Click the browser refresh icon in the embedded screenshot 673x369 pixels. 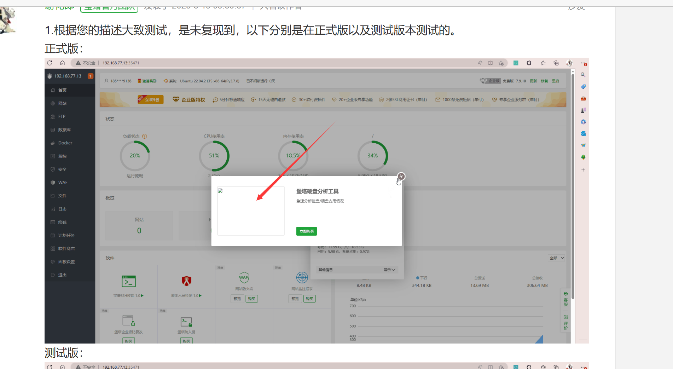tap(50, 63)
